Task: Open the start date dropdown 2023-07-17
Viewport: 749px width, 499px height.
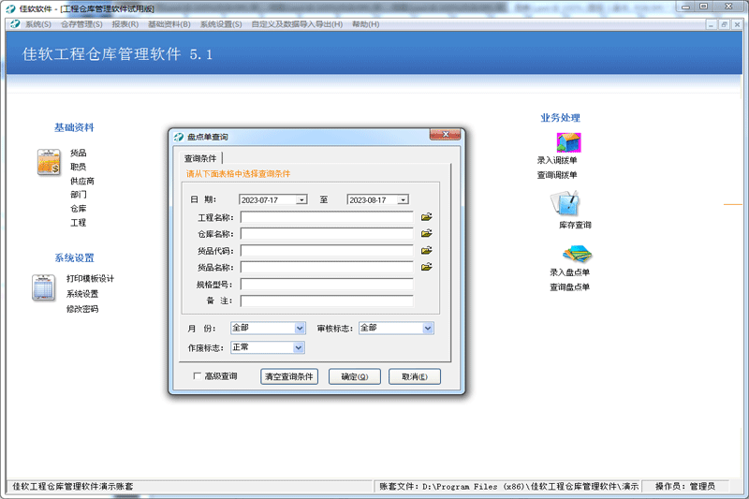Action: point(301,200)
